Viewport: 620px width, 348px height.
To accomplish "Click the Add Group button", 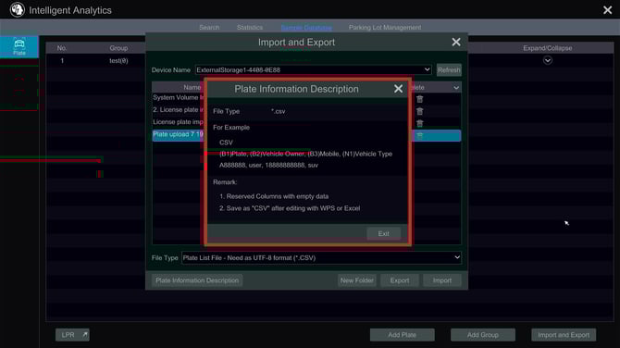I will click(483, 335).
